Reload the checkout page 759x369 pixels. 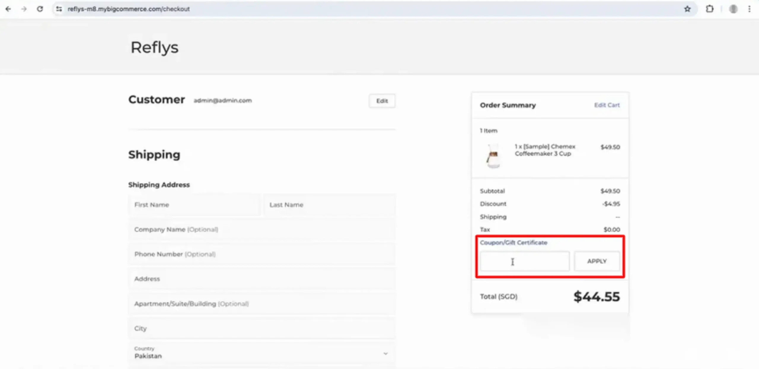click(40, 9)
